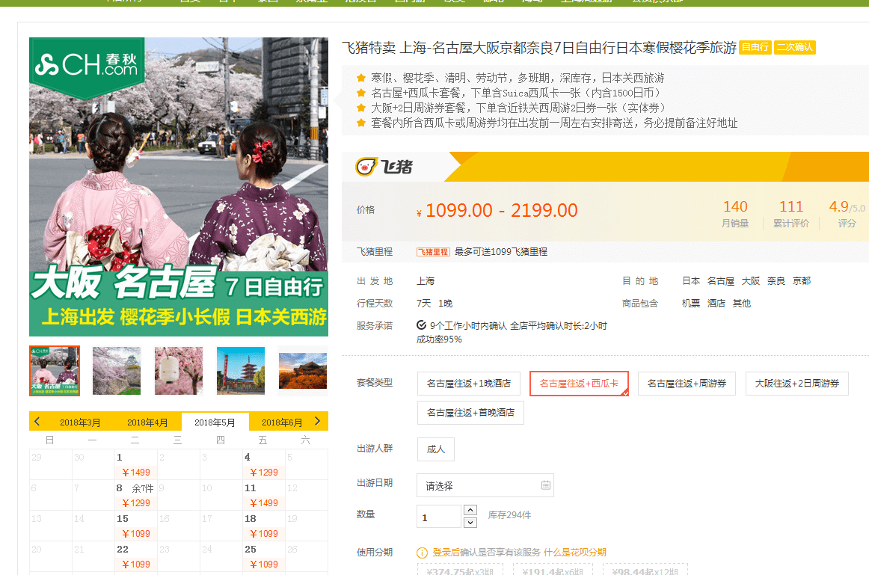Select May 11 priced ¥1499
This screenshot has width=869, height=575.
264,495
